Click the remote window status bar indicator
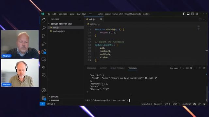This screenshot has width=209, height=117. tap(42, 104)
